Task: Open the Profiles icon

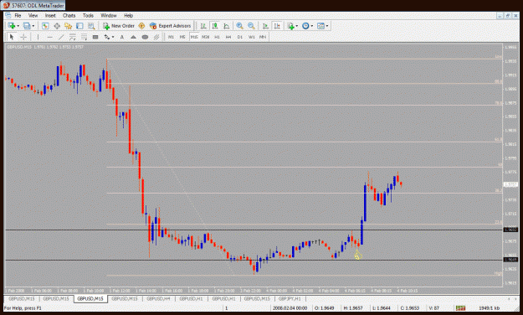Action: 27,26
